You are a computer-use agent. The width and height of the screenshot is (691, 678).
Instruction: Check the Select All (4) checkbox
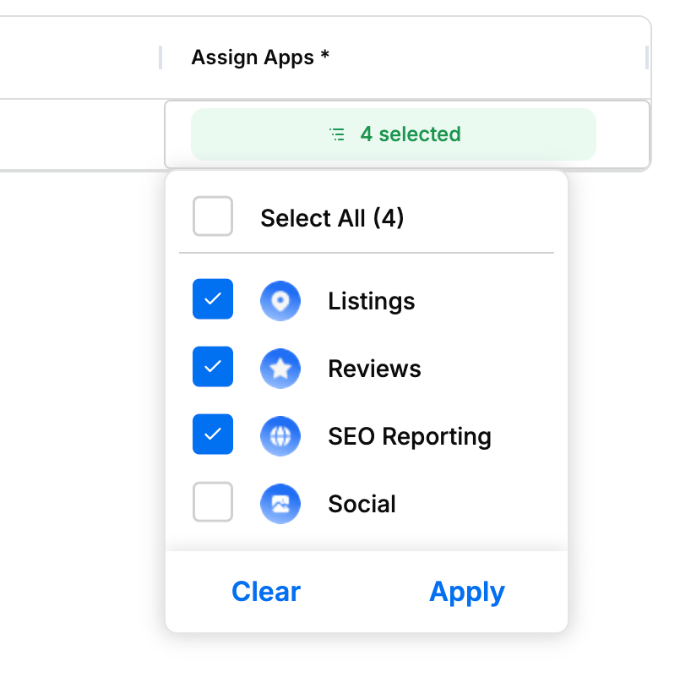coord(213,216)
